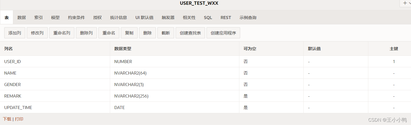
Task: Click the 删除 table button
Action: click(147, 33)
